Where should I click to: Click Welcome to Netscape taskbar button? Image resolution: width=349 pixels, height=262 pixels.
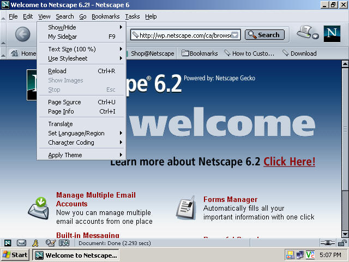[76, 255]
